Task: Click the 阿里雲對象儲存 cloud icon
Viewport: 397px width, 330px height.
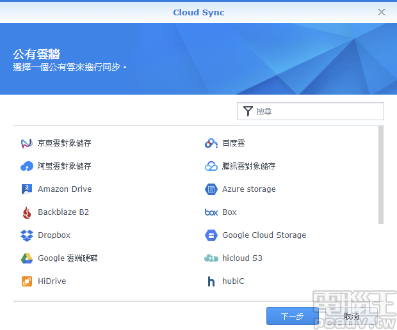Action: [27, 166]
